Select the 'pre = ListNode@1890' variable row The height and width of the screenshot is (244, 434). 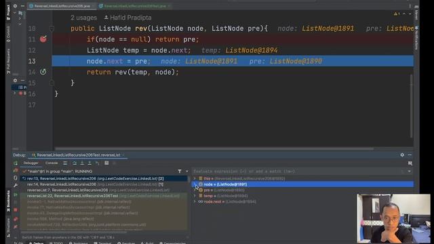302,190
